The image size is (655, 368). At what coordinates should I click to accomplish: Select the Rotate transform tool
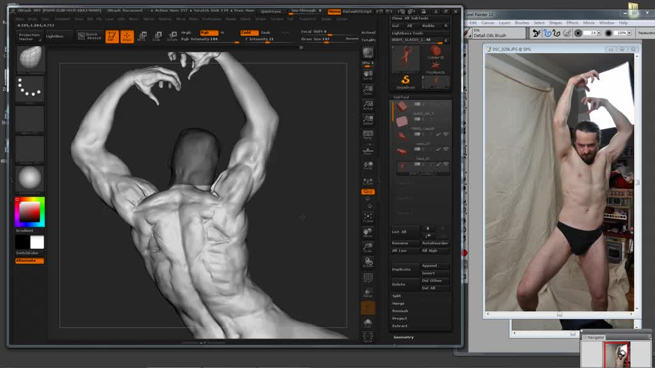[172, 36]
